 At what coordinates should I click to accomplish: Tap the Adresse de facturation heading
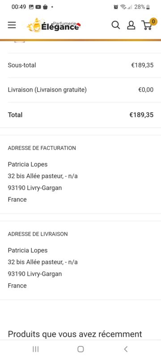(42, 148)
